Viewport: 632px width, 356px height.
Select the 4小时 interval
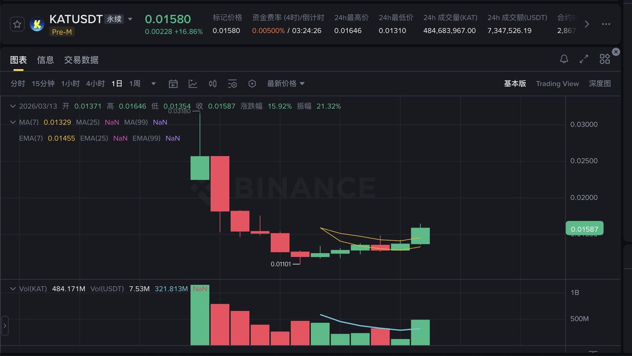95,84
